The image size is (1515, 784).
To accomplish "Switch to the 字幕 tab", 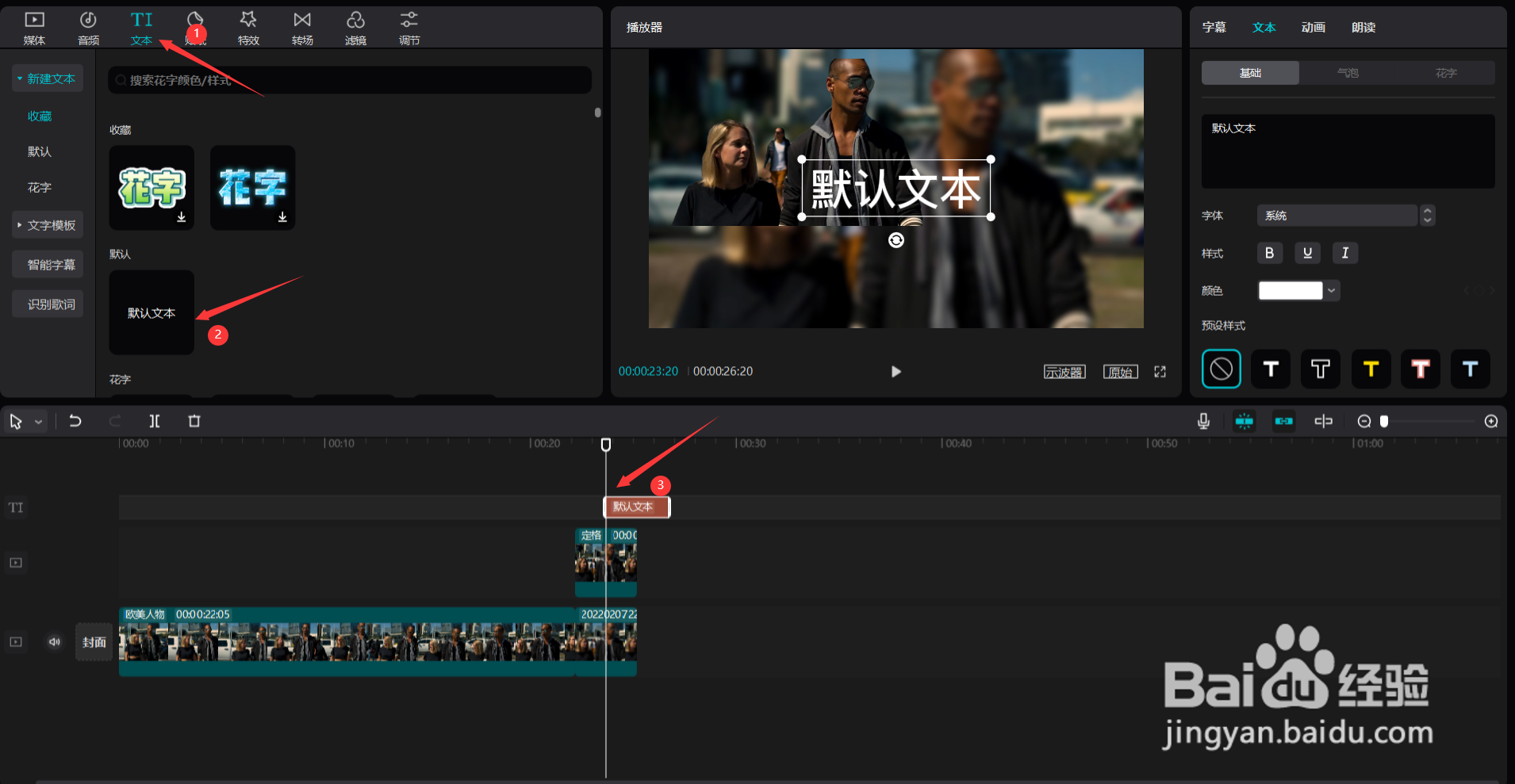I will (x=1214, y=28).
